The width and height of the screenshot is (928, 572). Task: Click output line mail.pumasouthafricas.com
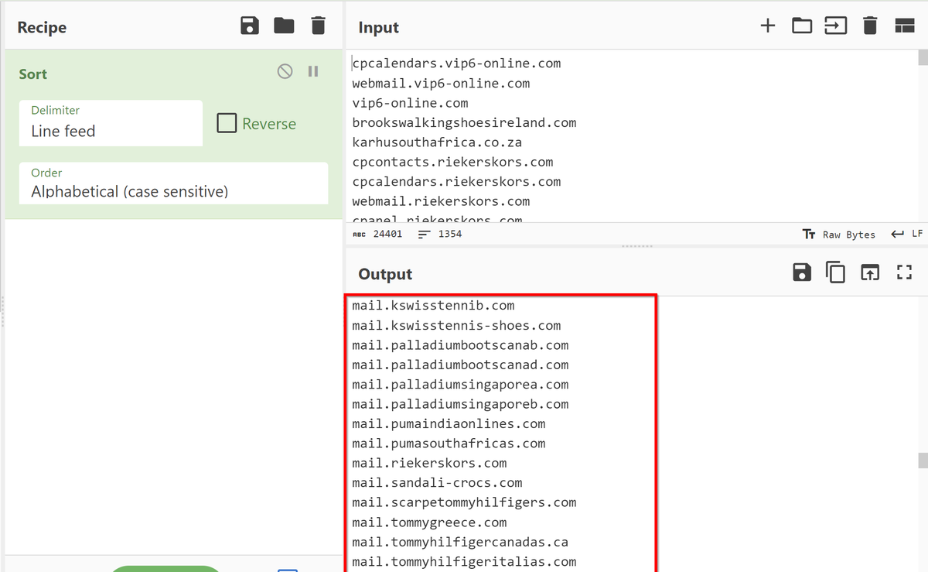pos(449,444)
